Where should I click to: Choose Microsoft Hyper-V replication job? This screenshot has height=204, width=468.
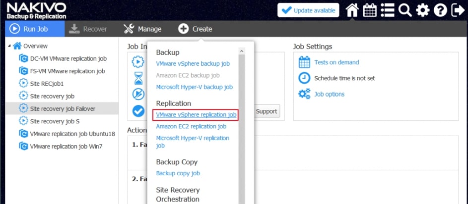(193, 142)
